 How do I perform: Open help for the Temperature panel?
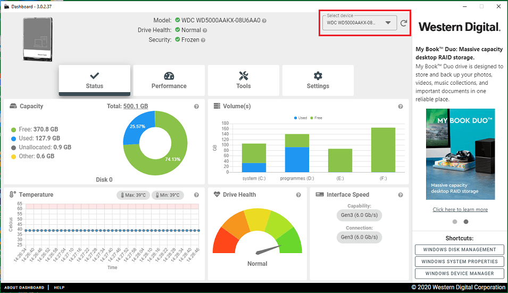196,195
